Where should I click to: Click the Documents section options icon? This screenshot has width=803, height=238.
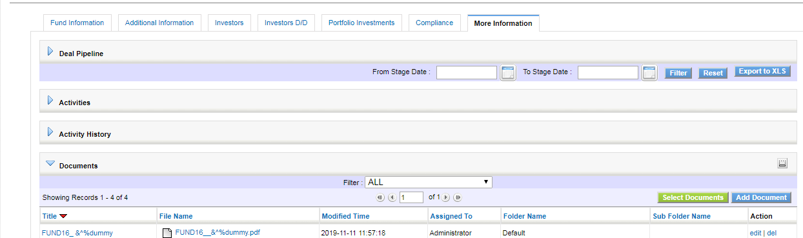pos(782,164)
